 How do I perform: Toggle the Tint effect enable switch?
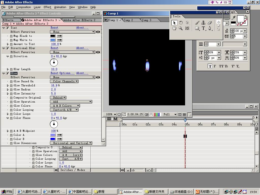click(x=8, y=28)
